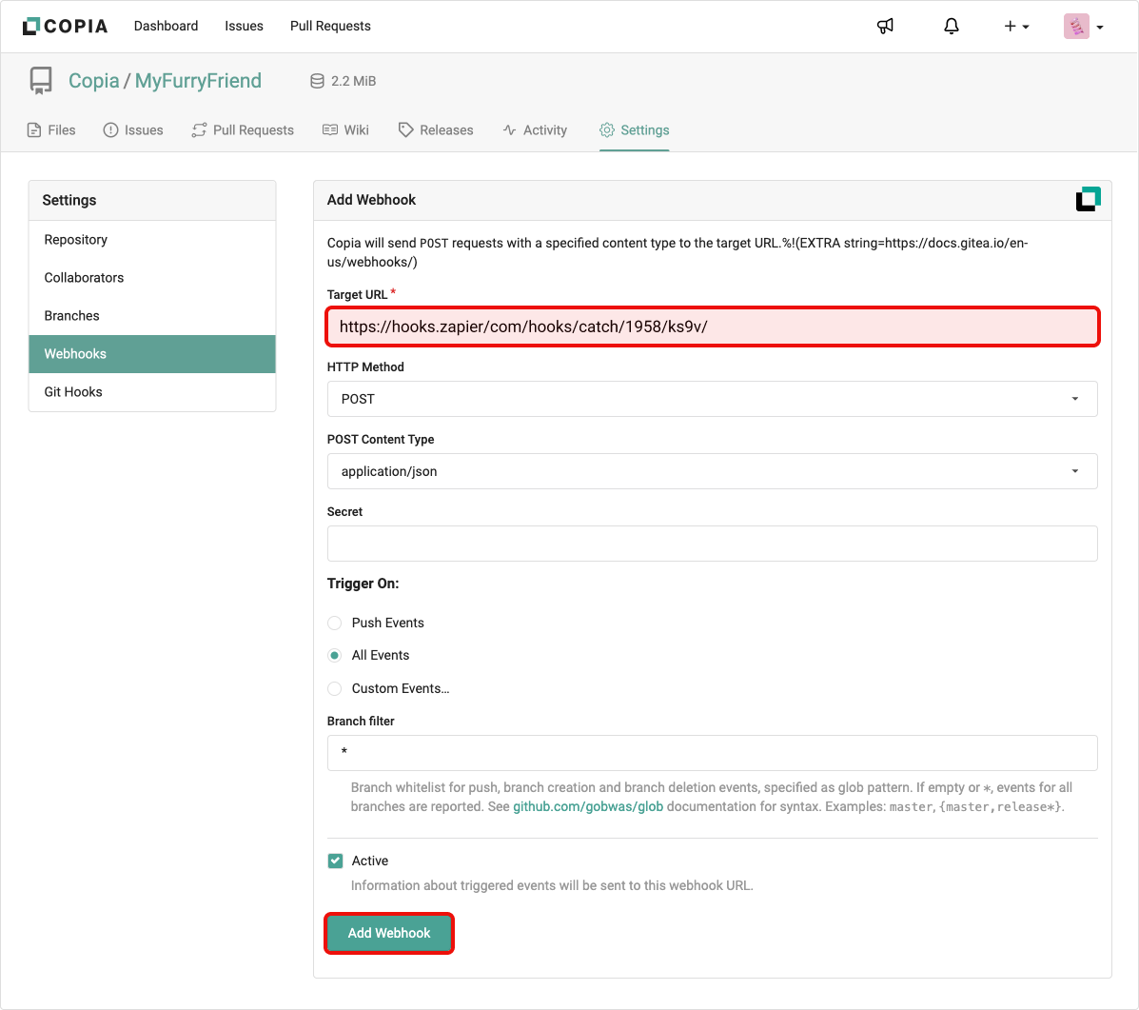Click the 2.2 MiB size text
The height and width of the screenshot is (1010, 1139).
(x=354, y=81)
